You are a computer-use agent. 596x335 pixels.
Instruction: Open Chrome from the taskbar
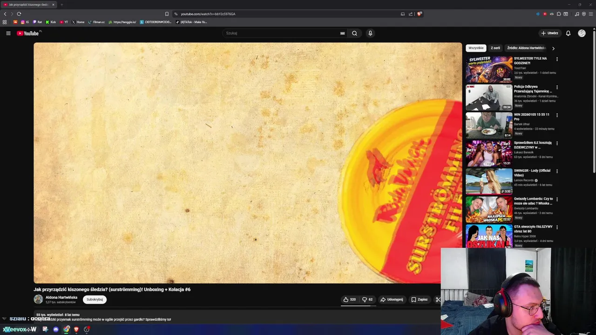coord(67,329)
